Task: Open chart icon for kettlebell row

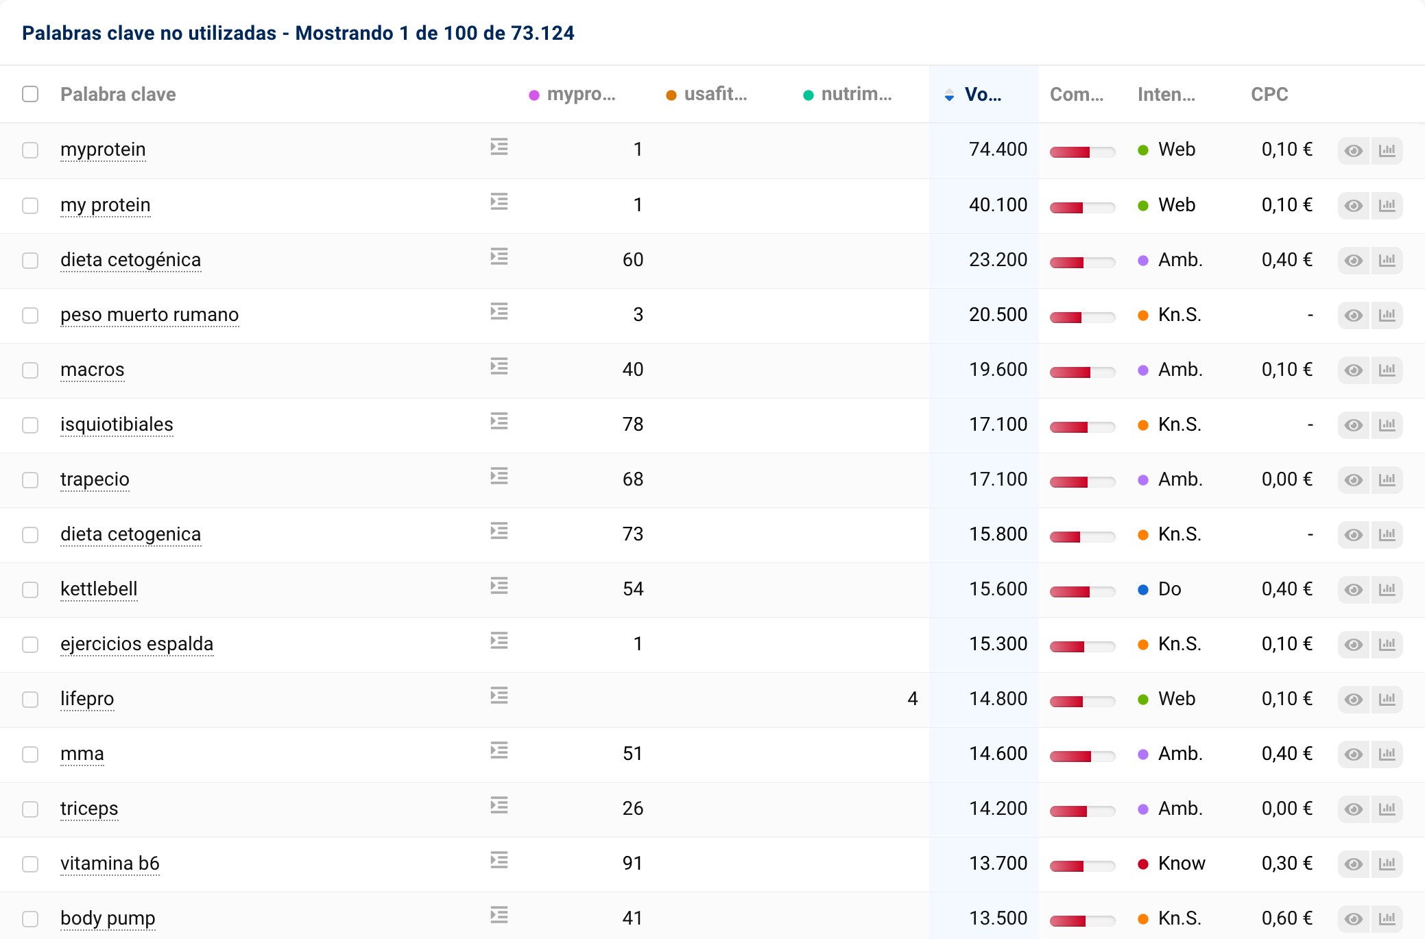Action: click(x=1387, y=590)
